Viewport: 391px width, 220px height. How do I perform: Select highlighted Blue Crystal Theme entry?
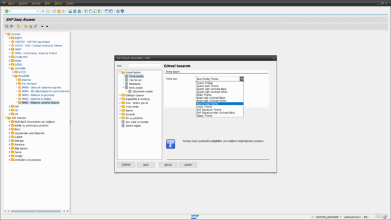click(x=219, y=104)
